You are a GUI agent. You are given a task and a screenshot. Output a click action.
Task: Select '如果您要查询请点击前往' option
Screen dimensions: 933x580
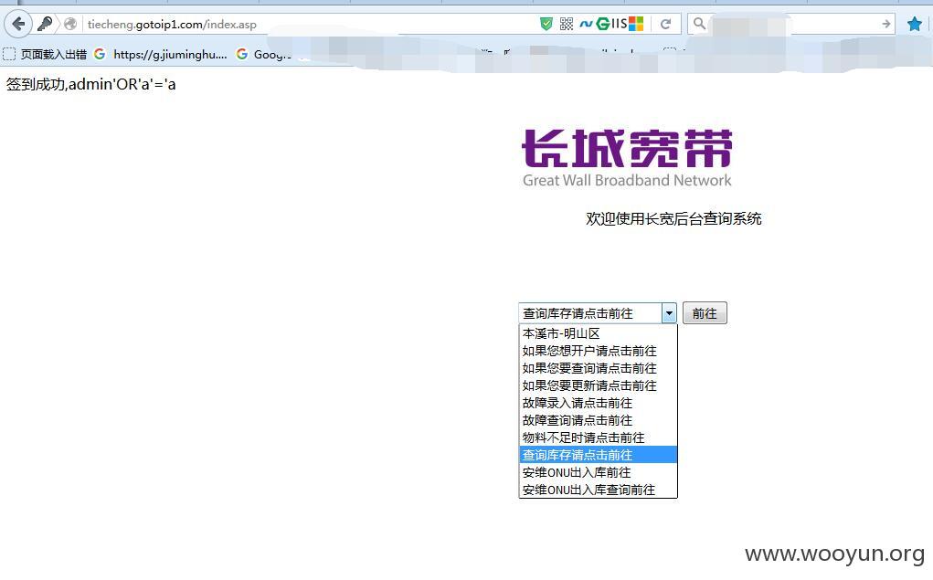coord(598,368)
